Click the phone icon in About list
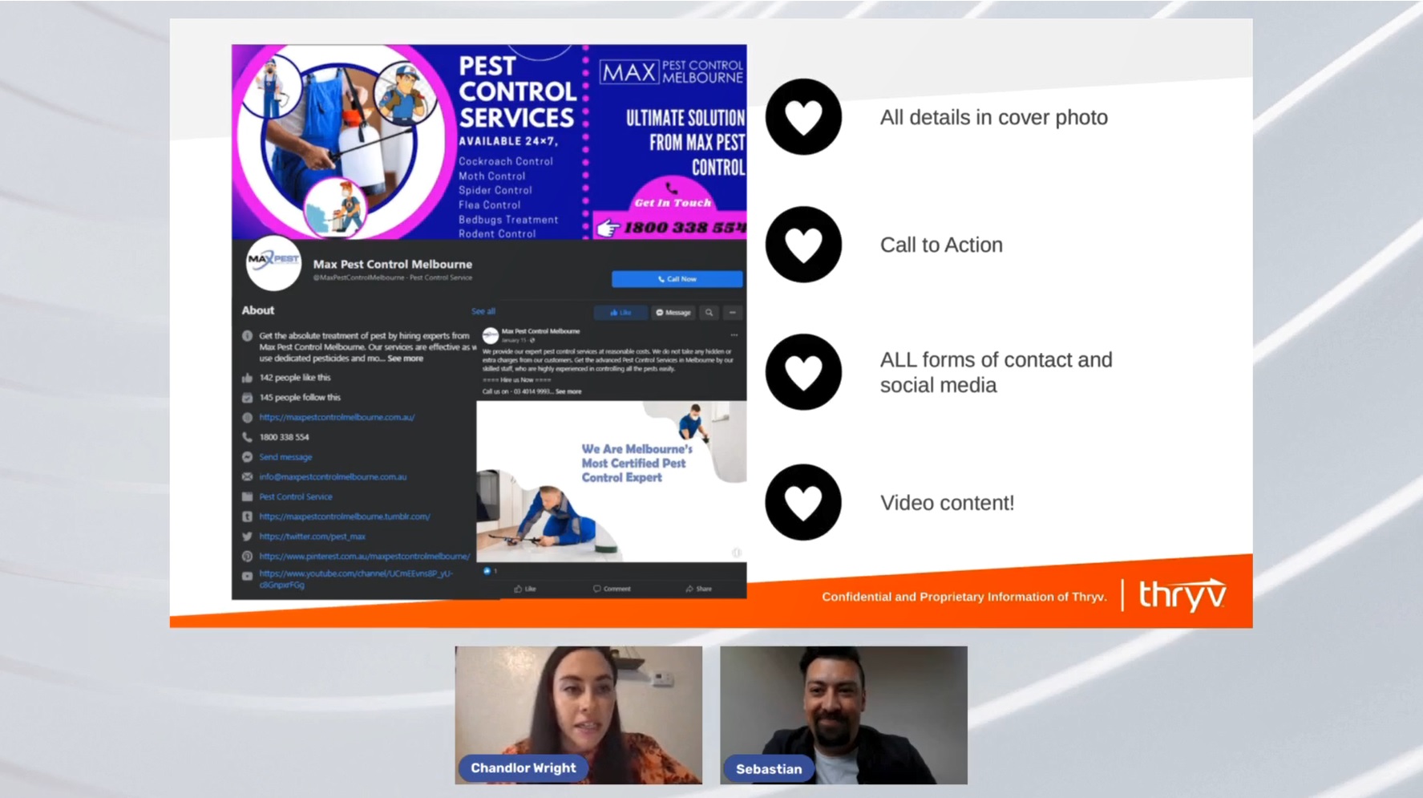 coord(247,437)
